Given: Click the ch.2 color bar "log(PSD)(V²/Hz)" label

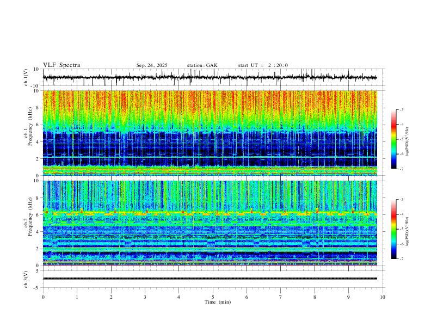Looking at the screenshot, I should (407, 232).
